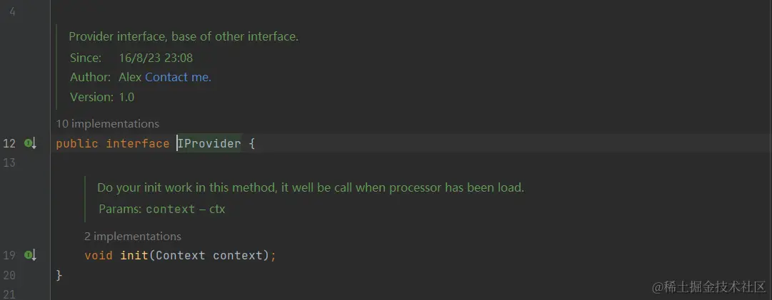
Task: Click line number 4 in the gutter
Action: point(12,11)
